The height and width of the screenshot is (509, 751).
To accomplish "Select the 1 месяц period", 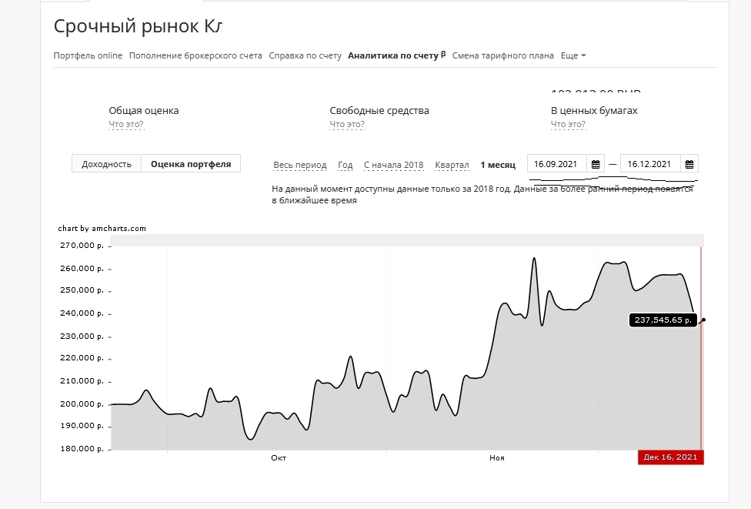I will point(498,165).
